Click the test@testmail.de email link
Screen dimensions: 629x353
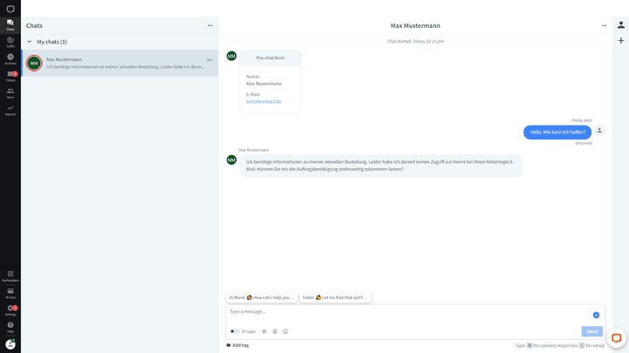click(263, 102)
